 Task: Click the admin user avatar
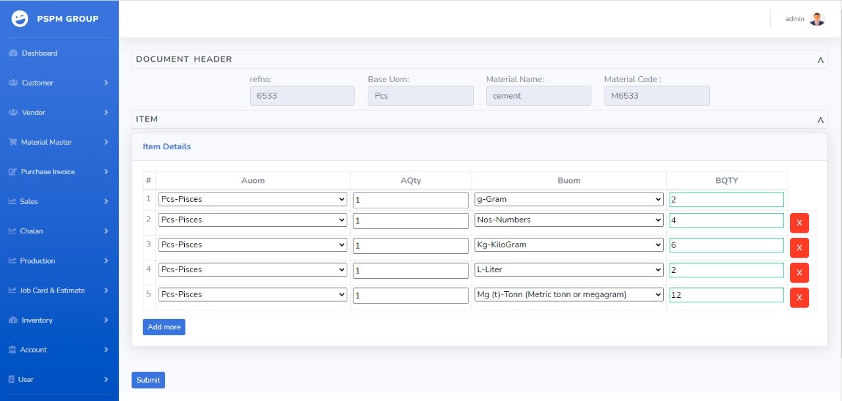coord(817,19)
